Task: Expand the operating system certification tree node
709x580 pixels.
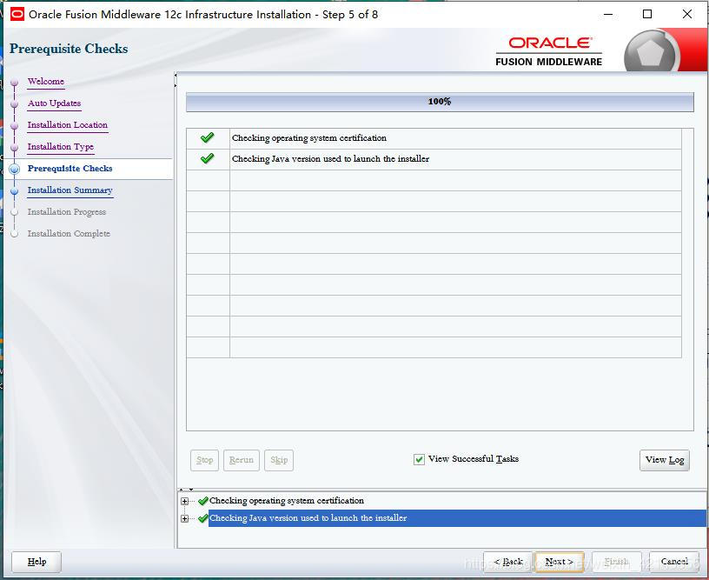Action: 184,501
